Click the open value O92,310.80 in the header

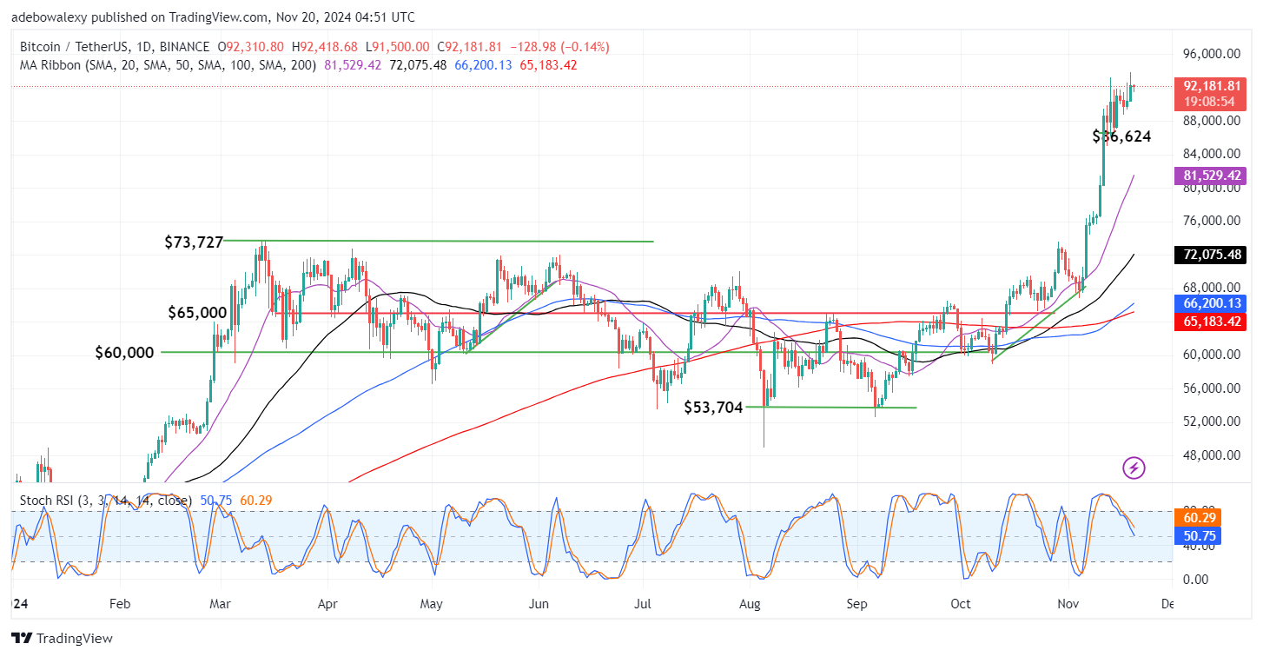tap(251, 47)
